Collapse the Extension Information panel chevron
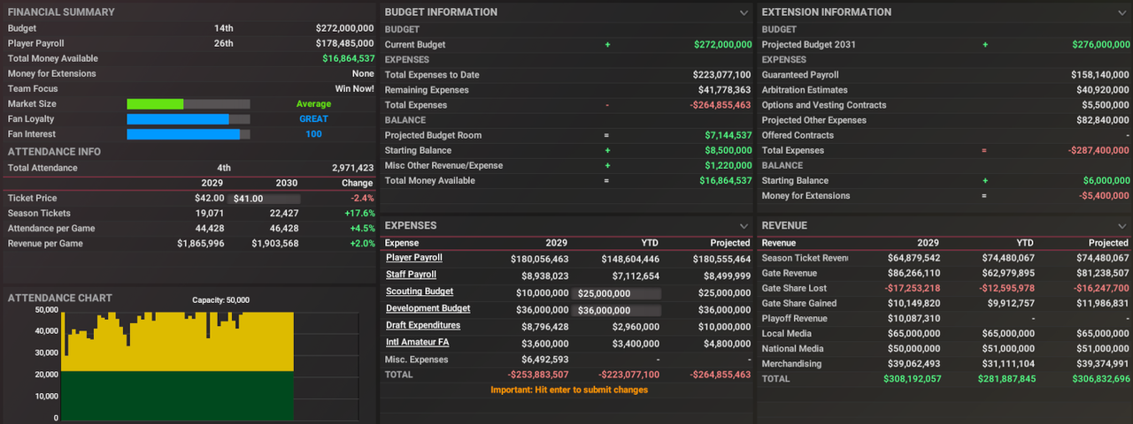 (1121, 12)
